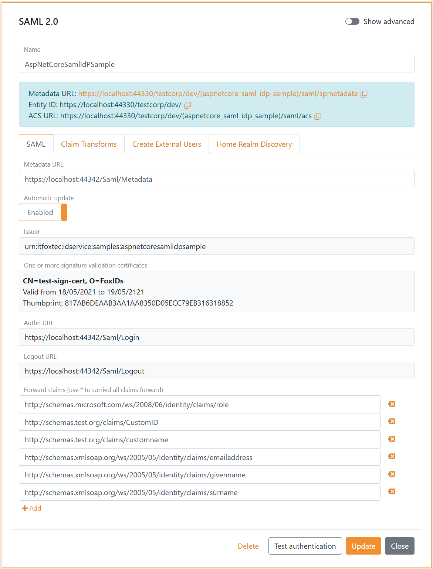Click the Name input field

(216, 64)
